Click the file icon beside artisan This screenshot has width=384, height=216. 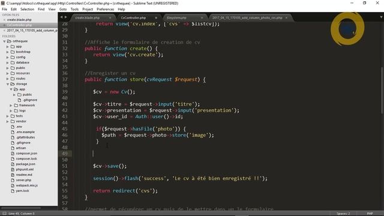tap(13, 148)
